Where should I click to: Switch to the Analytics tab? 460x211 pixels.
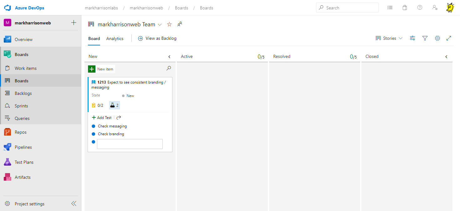[115, 39]
